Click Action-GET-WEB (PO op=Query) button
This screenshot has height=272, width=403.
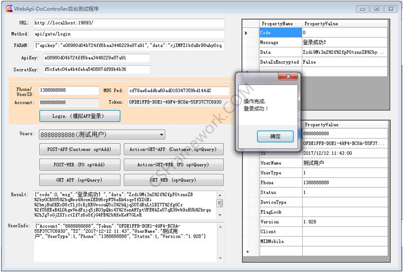point(173,165)
